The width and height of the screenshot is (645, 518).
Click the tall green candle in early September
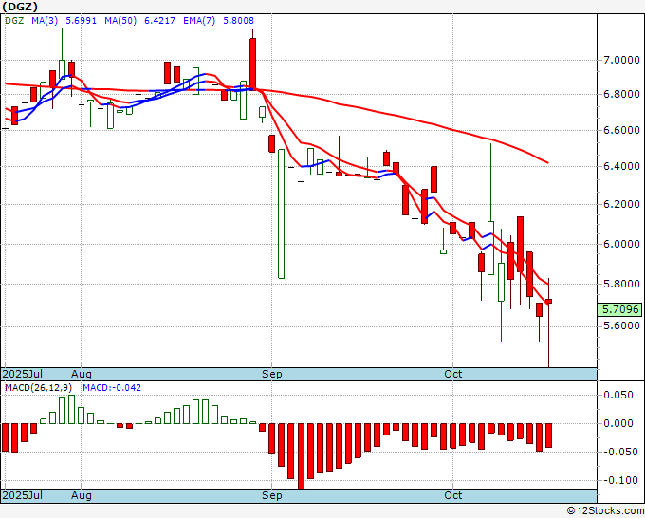[282, 214]
